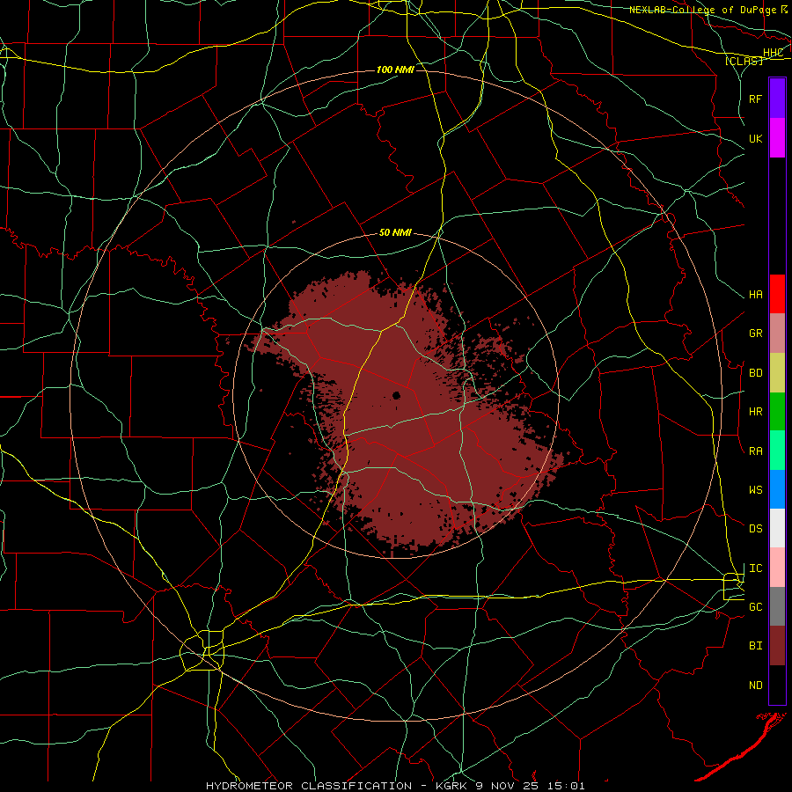Click the HA legend label

(x=756, y=295)
